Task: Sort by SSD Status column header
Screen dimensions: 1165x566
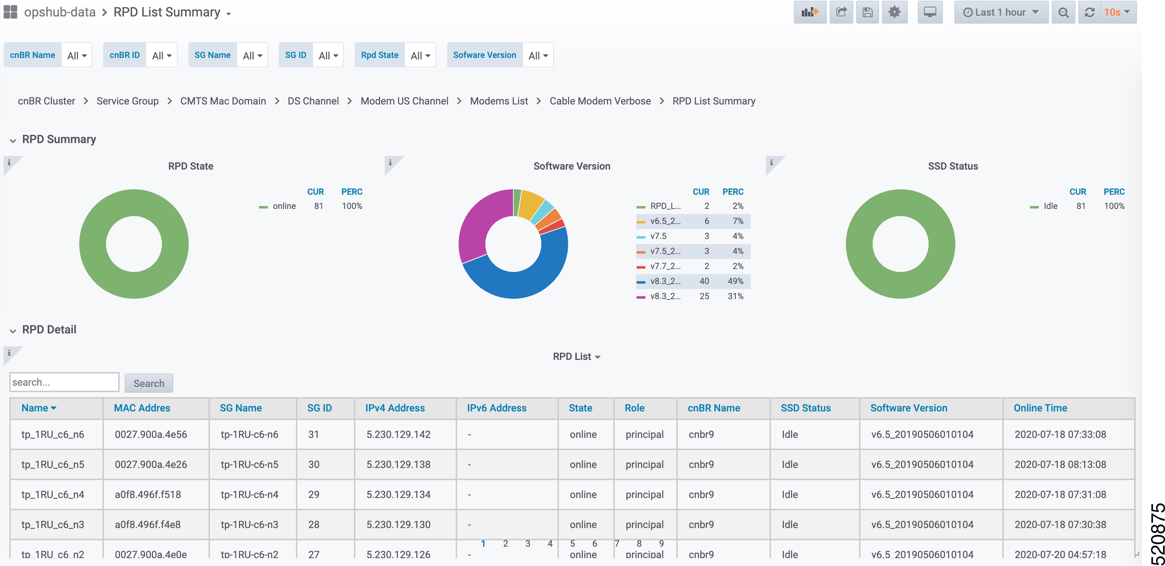Action: pos(805,408)
